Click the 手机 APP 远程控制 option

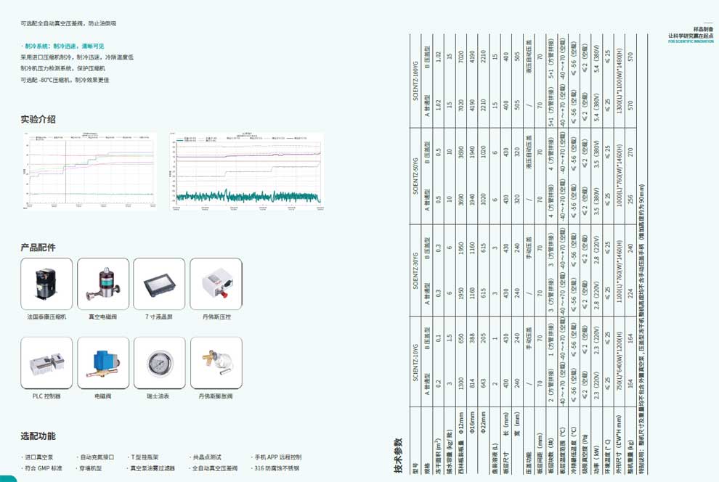pos(277,457)
